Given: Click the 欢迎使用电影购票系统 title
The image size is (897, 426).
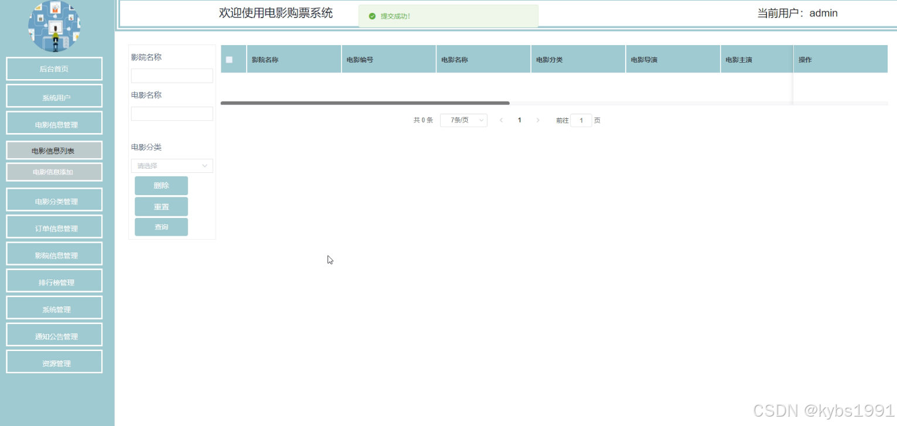Looking at the screenshot, I should (x=276, y=13).
